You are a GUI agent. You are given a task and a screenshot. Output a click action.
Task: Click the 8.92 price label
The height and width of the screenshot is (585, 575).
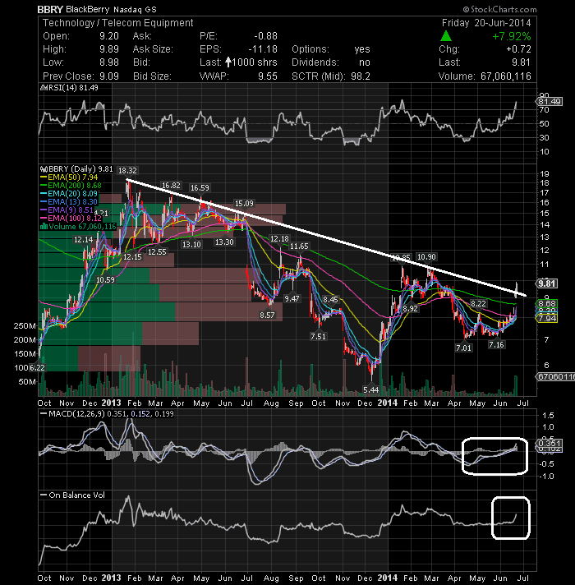pos(410,309)
